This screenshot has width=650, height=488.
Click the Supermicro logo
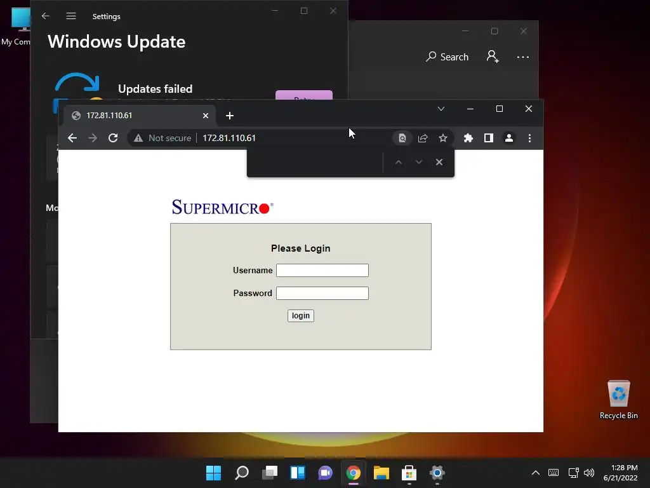[223, 207]
